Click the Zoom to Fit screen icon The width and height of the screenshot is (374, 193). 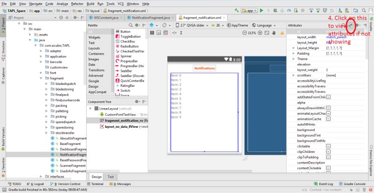[267, 33]
